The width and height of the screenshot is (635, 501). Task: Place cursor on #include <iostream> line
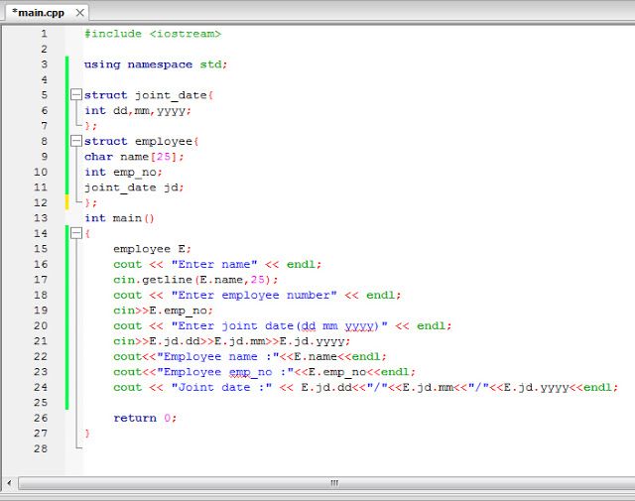click(x=153, y=34)
